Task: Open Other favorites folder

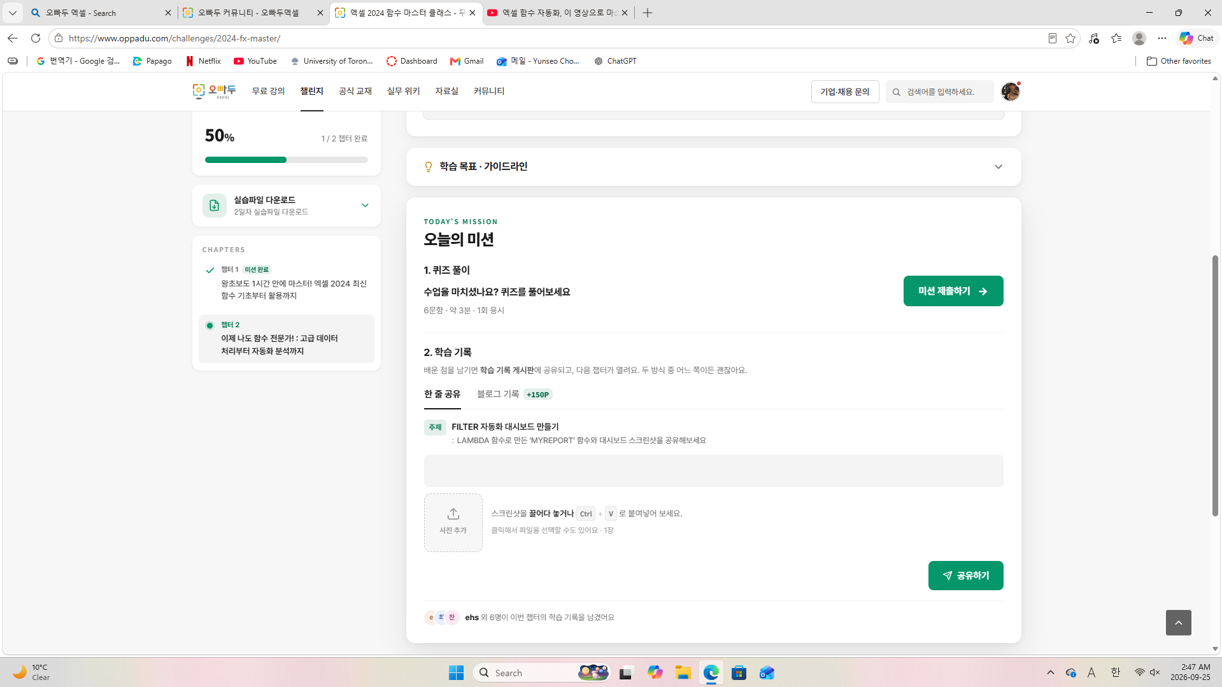Action: [x=1179, y=61]
